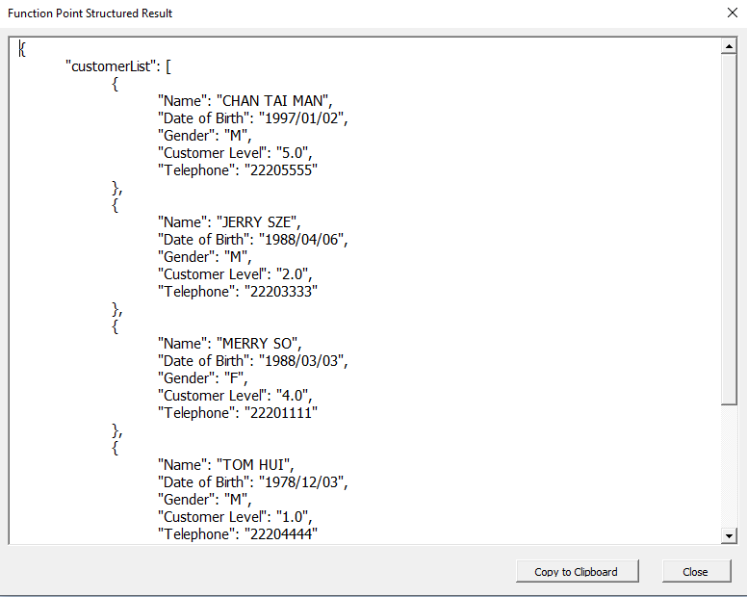Image resolution: width=747 pixels, height=597 pixels.
Task: Click the Close button at bottom right
Action: (696, 571)
